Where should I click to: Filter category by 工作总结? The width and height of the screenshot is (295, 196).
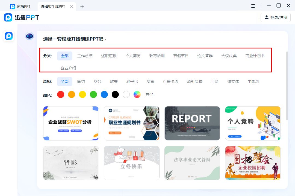coord(85,56)
